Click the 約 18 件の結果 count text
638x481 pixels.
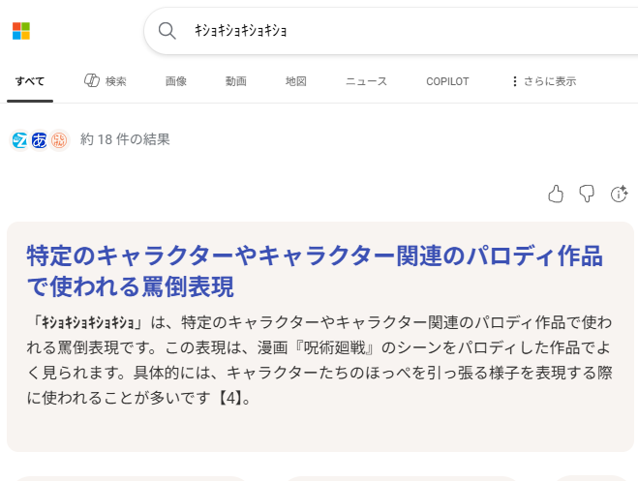click(125, 139)
